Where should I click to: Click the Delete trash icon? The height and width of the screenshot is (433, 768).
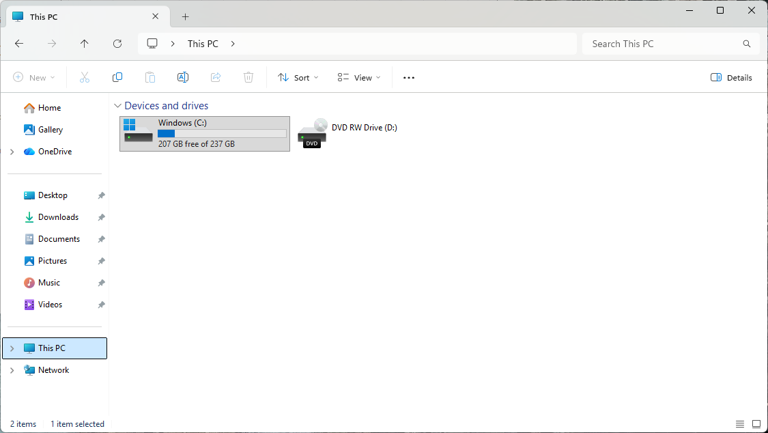click(248, 78)
